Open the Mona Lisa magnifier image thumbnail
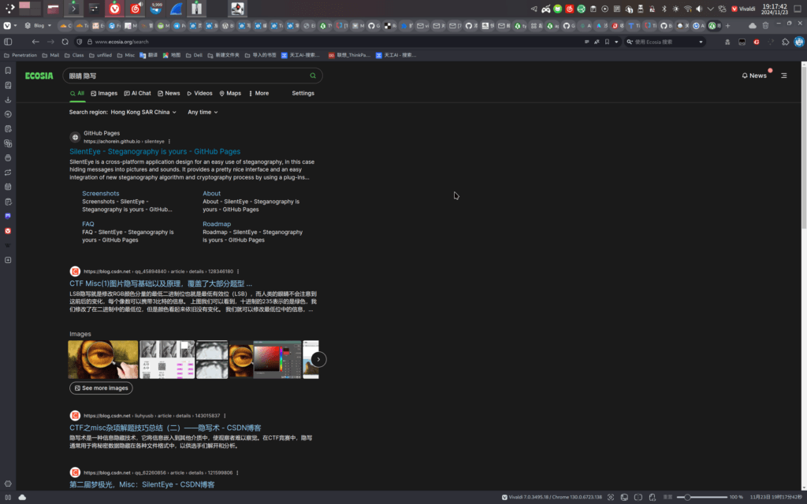 (103, 359)
